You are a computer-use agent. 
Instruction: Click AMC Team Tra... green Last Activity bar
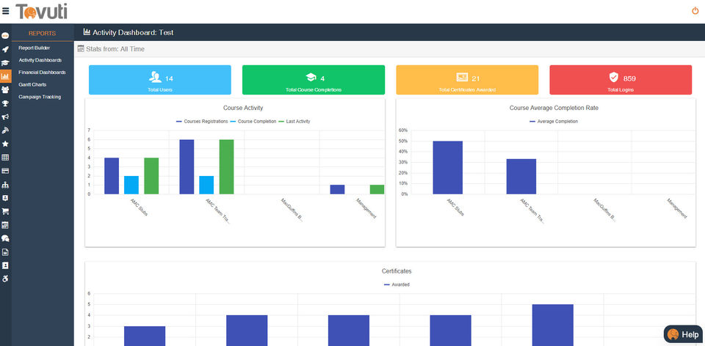point(227,167)
